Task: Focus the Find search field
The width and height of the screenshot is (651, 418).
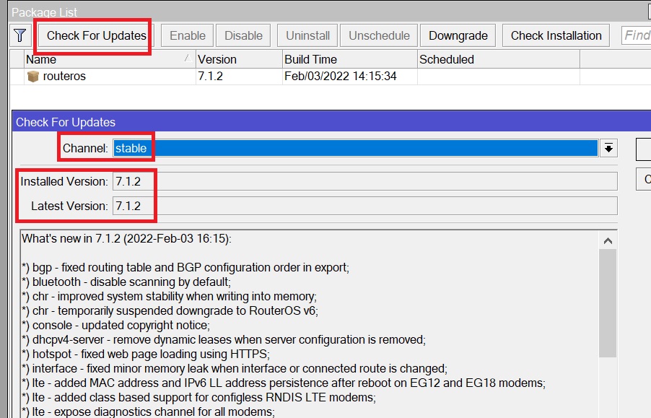Action: pos(636,35)
